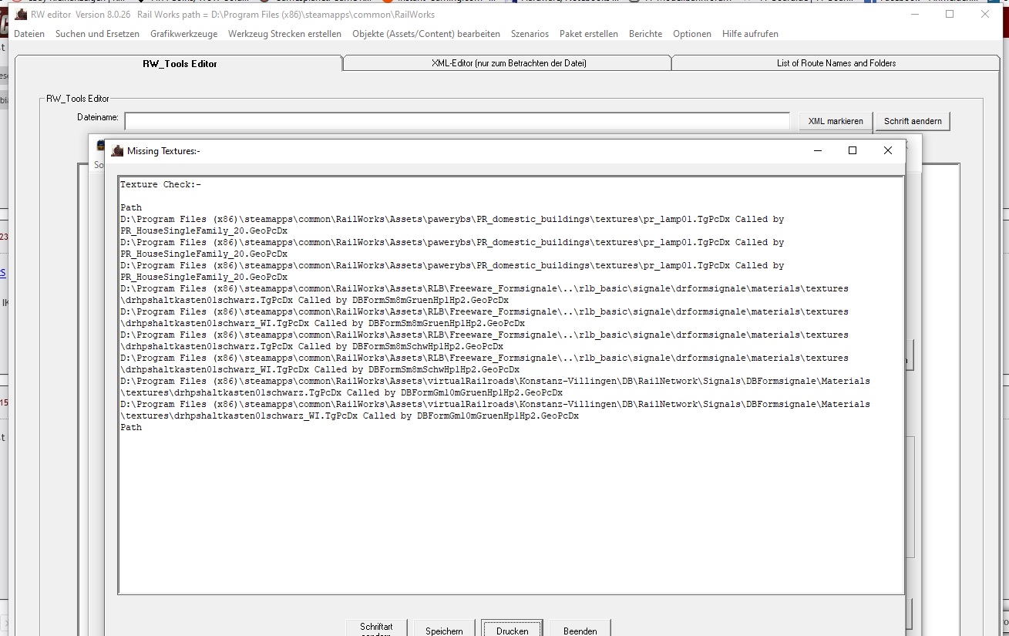Minimize the Missing Textures dialog
This screenshot has height=636, width=1009.
[x=817, y=150]
